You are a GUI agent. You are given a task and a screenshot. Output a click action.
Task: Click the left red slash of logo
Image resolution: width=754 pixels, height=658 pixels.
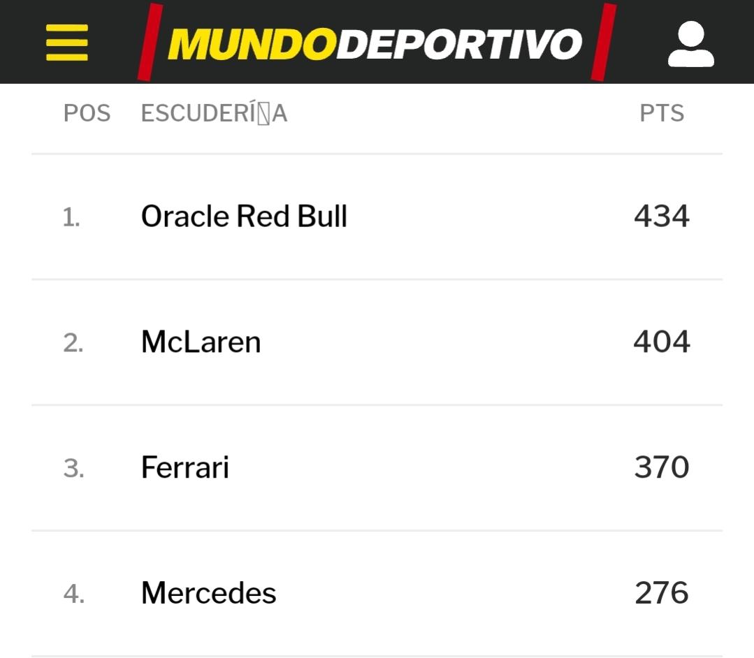pyautogui.click(x=150, y=42)
